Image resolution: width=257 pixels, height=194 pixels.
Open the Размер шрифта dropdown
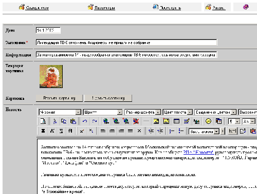coord(142,112)
